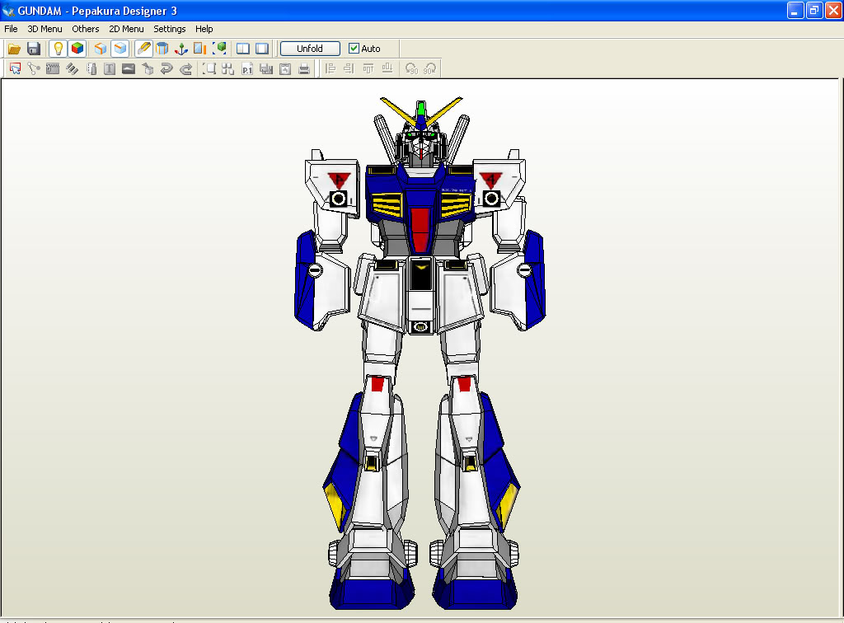Click the print settings page icon
The width and height of the screenshot is (844, 623).
[x=285, y=68]
